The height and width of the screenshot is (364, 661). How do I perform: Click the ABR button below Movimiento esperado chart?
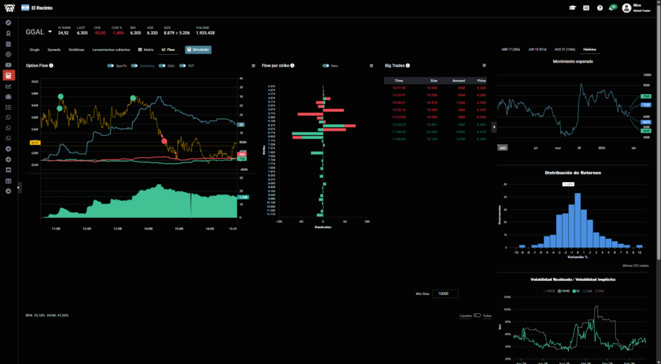(x=502, y=147)
